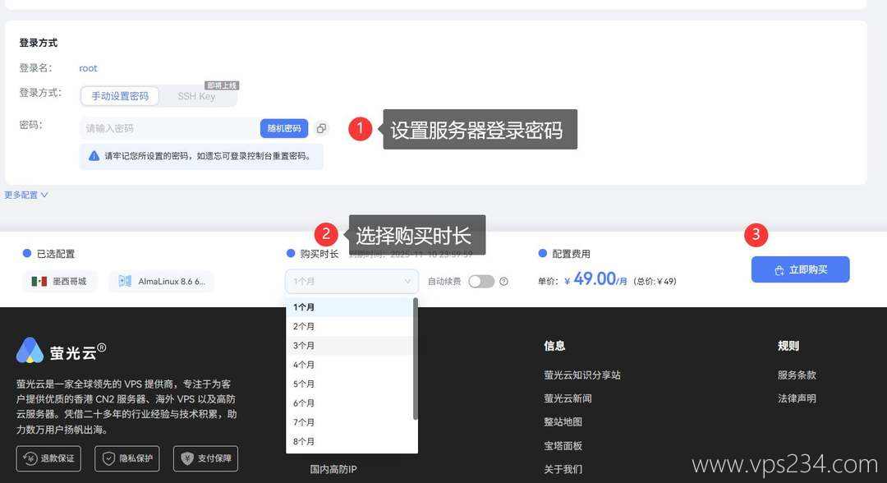Select 手动设置密码 login method
This screenshot has width=887, height=483.
(119, 96)
